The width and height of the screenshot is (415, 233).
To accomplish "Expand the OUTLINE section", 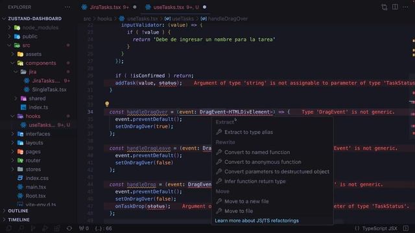I will pyautogui.click(x=18, y=211).
